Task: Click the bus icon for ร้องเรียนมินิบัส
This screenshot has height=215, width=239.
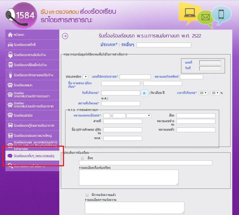Action: 10,115
